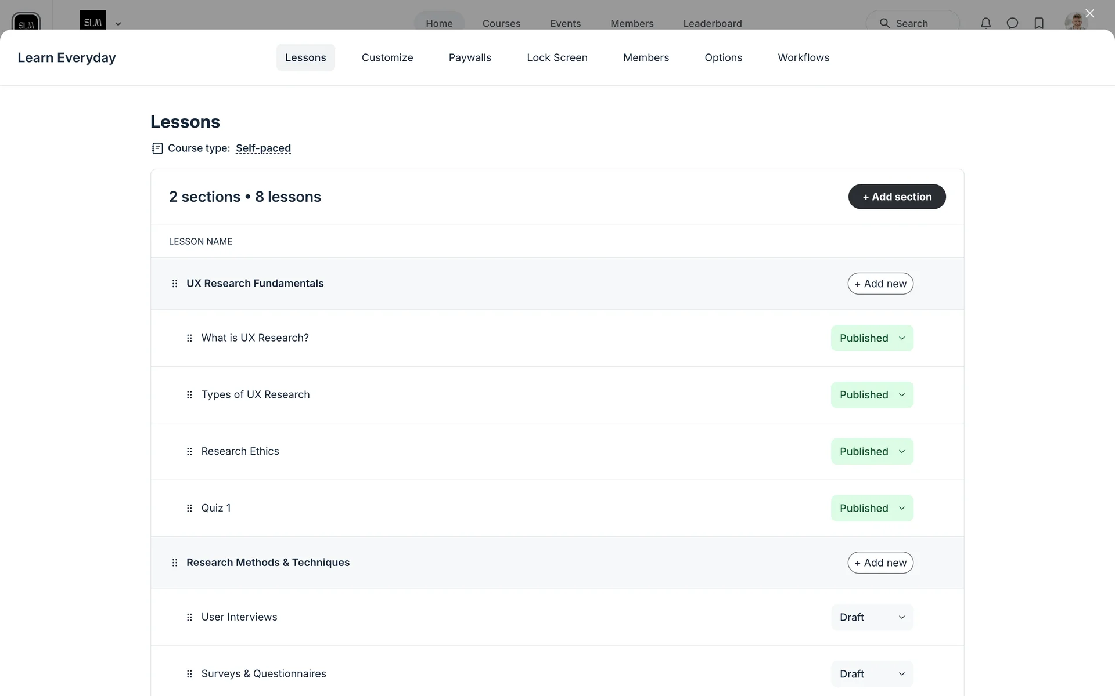Click drag handle for Research Methods & Techniques
Screen dimensions: 1115x696
tap(175, 563)
